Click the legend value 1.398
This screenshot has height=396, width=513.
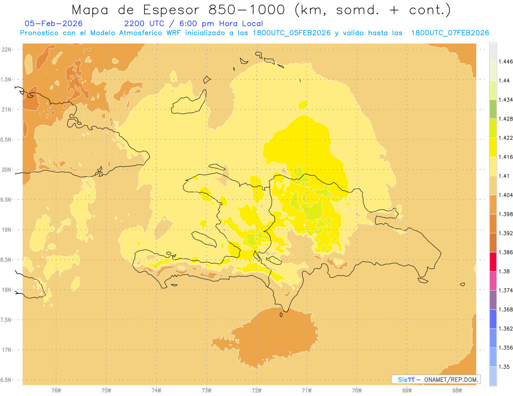pos(507,214)
